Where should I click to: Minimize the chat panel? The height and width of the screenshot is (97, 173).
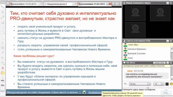click(168, 63)
